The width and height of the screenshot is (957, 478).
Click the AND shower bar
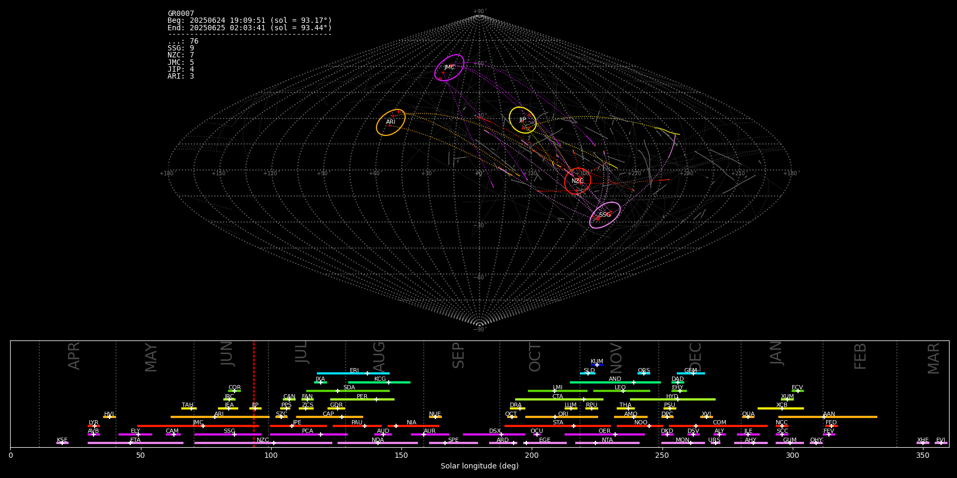pos(615,382)
